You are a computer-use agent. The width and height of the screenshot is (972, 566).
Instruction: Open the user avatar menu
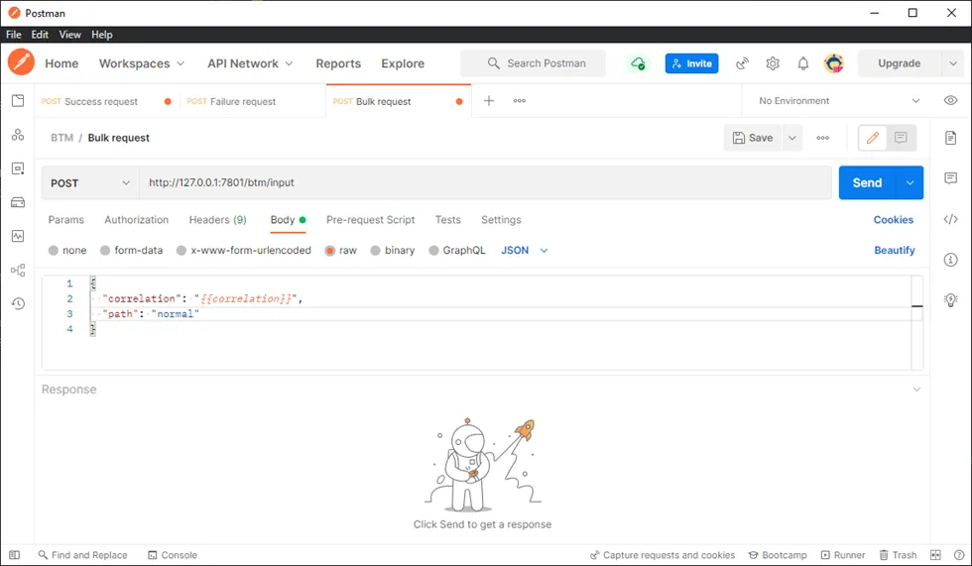coord(834,63)
